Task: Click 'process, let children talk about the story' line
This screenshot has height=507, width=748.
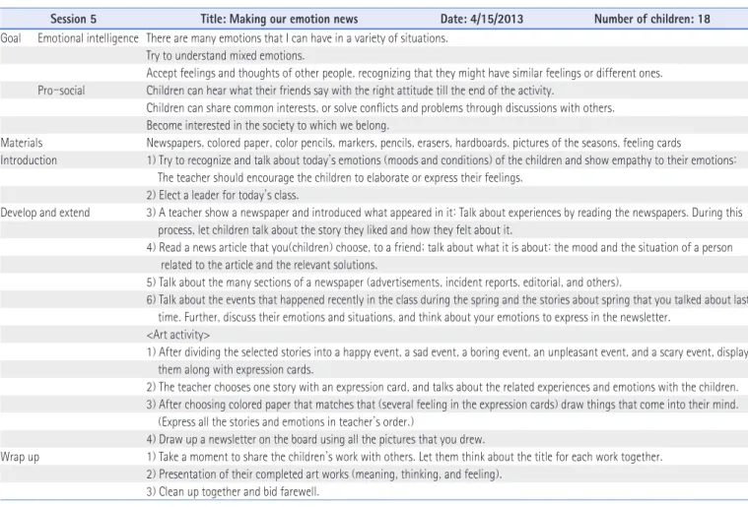Action: pos(335,230)
